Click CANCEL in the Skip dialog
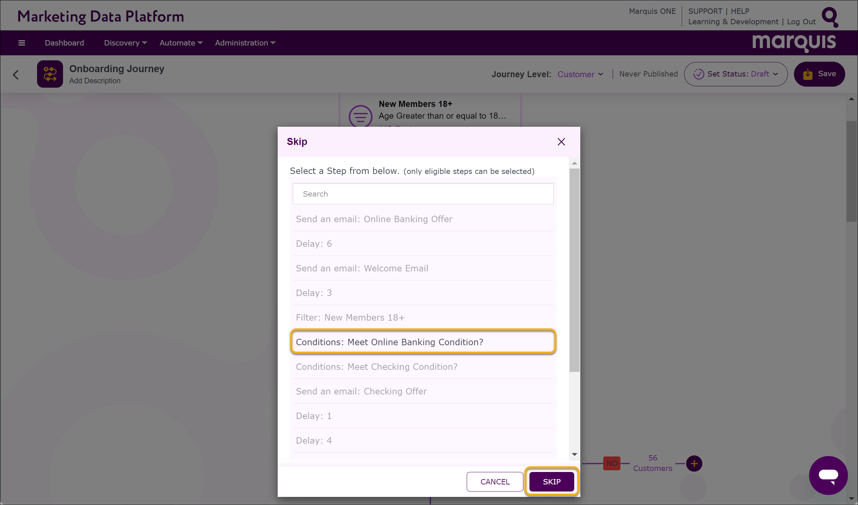Image resolution: width=858 pixels, height=505 pixels. coord(495,481)
